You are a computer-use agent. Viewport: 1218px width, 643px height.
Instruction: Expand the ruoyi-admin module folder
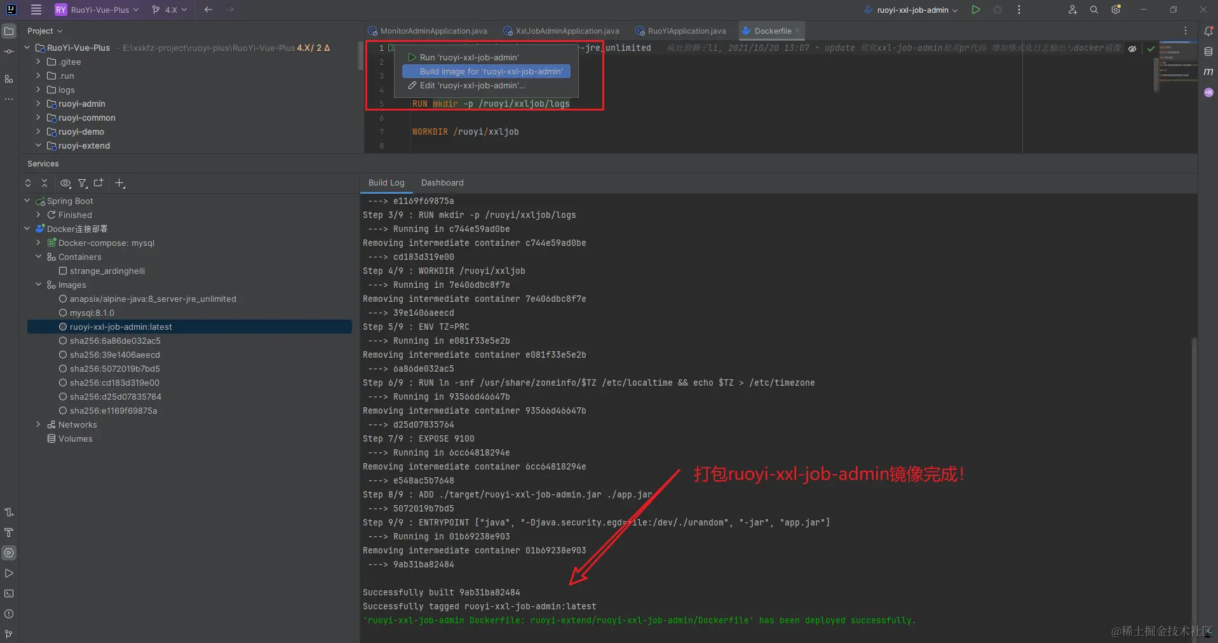click(x=38, y=104)
